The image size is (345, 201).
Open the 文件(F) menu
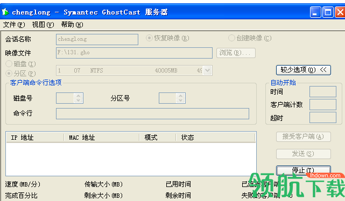coord(14,25)
